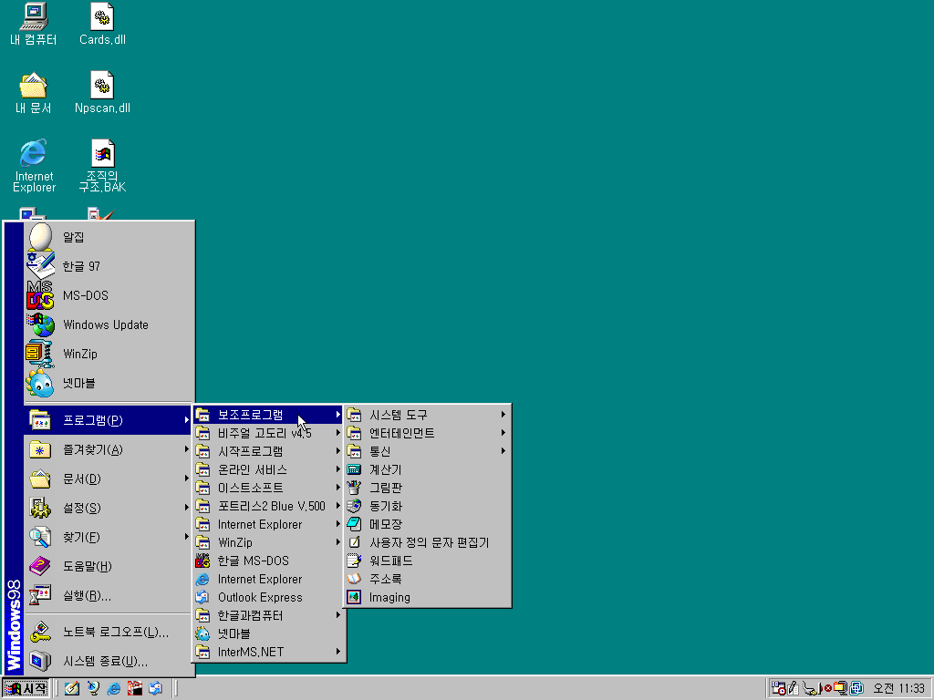Open the 찾기(F) menu item
This screenshot has width=934, height=700.
coord(109,537)
